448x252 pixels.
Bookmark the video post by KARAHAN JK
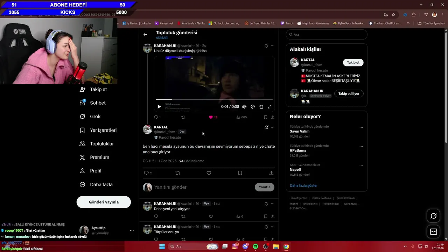pyautogui.click(x=265, y=117)
